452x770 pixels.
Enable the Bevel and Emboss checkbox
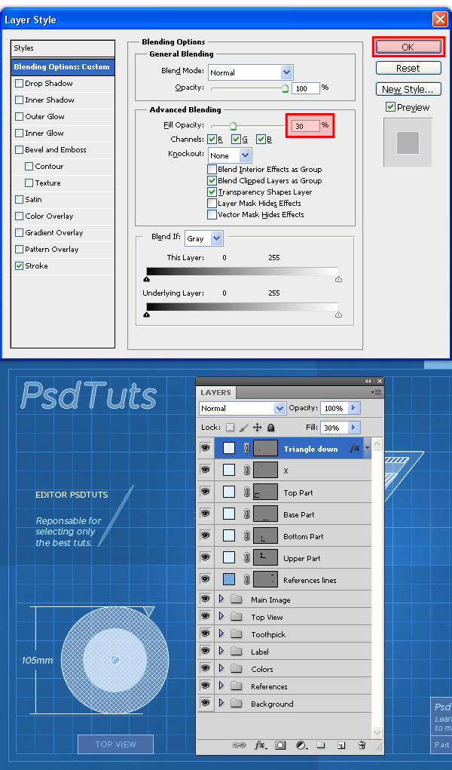pyautogui.click(x=19, y=150)
